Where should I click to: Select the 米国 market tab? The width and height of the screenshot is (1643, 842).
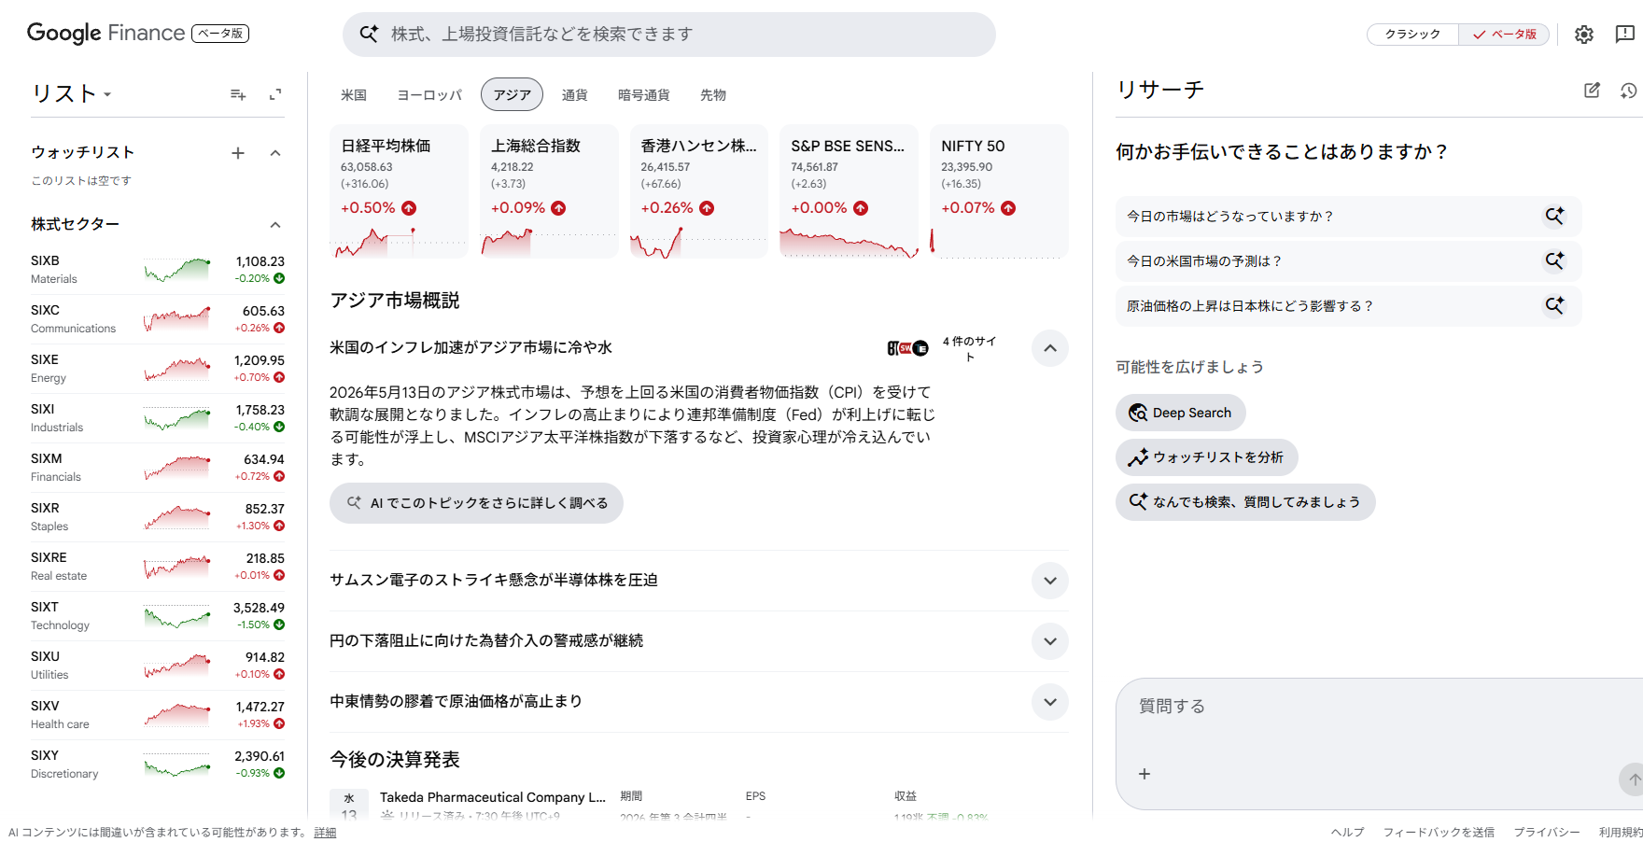tap(354, 95)
